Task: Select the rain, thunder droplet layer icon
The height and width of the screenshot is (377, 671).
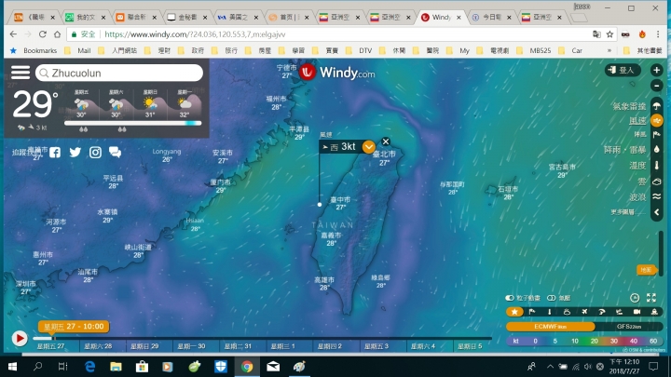Action: tap(656, 150)
